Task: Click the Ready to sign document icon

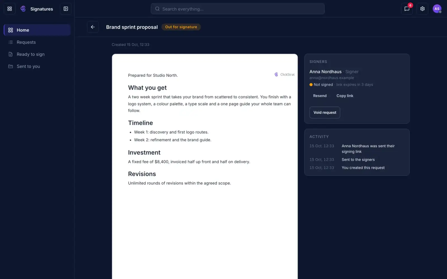Action: (x=11, y=54)
